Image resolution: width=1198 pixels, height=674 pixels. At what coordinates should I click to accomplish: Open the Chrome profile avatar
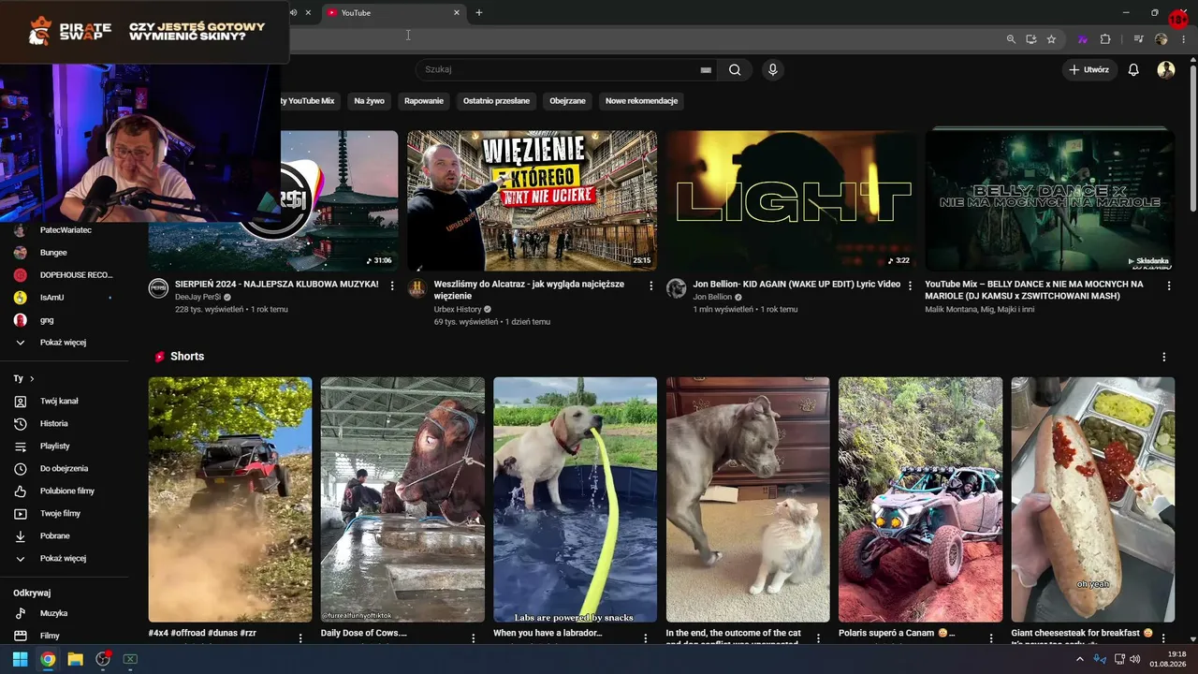click(x=1161, y=39)
